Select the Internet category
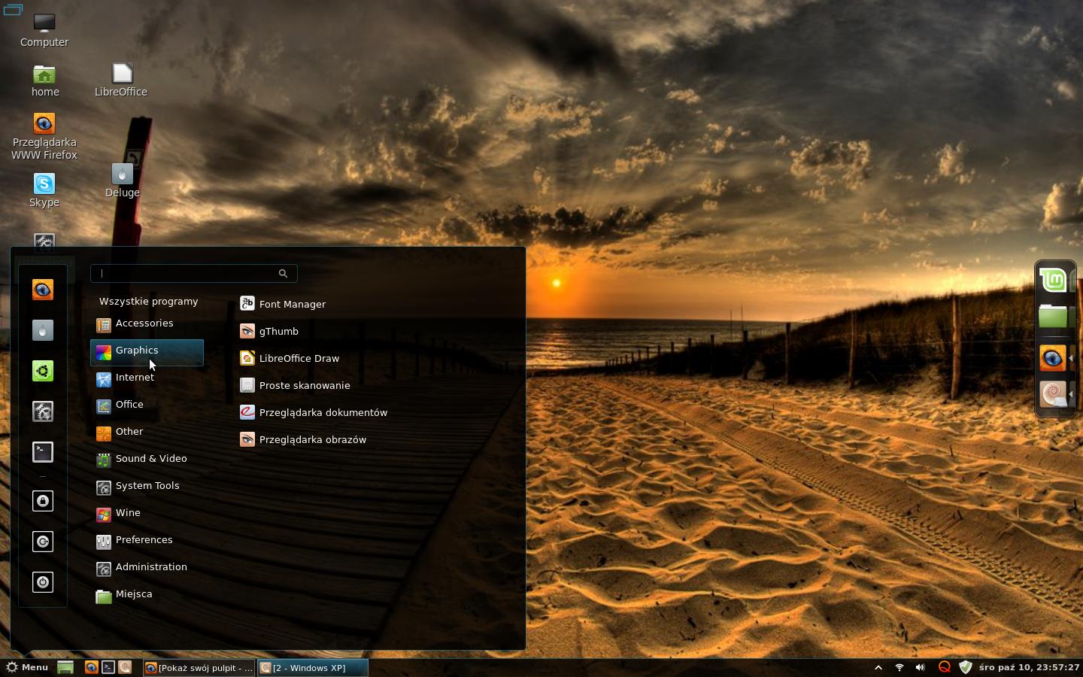 [147, 379]
